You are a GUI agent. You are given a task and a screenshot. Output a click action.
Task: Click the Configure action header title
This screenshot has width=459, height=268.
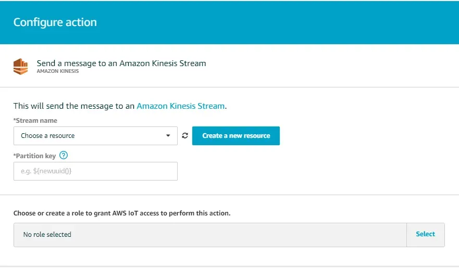[55, 22]
